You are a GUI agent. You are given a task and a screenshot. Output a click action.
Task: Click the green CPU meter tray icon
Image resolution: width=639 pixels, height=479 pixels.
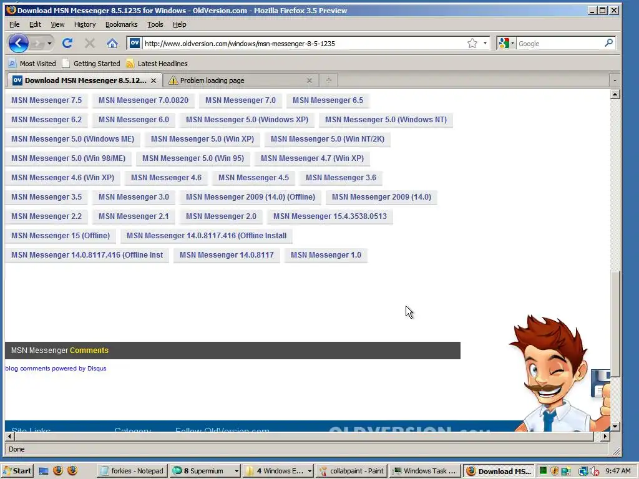pyautogui.click(x=544, y=471)
